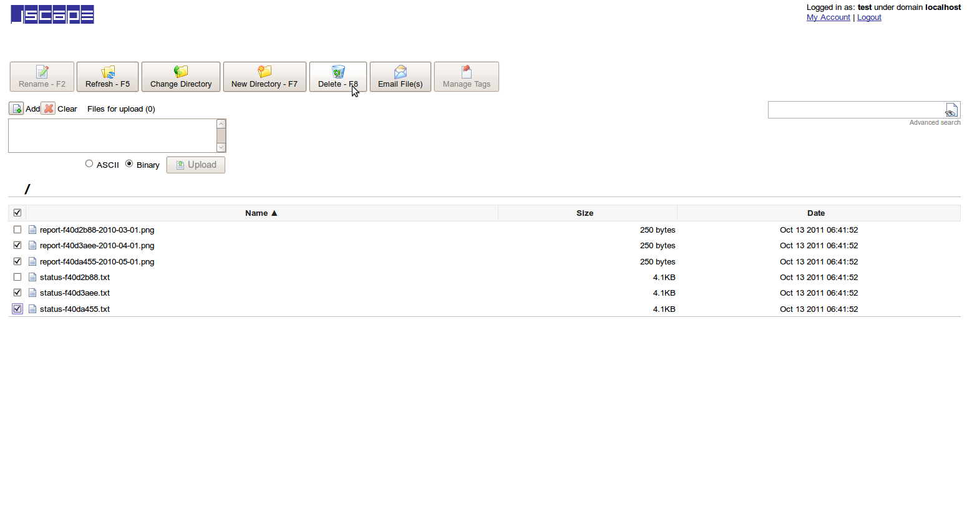
Task: Create a New Directory
Action: click(265, 76)
